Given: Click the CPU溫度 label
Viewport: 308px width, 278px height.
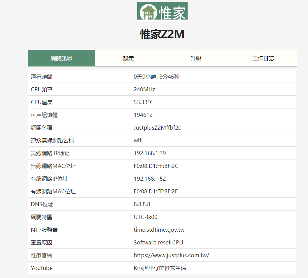Looking at the screenshot, I should coord(41,102).
